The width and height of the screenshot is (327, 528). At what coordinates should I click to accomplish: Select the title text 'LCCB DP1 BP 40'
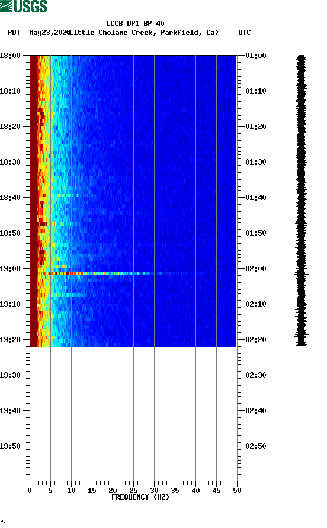point(135,24)
